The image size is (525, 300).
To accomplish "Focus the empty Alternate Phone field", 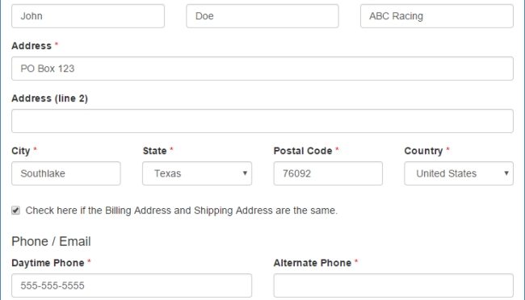I will click(393, 285).
